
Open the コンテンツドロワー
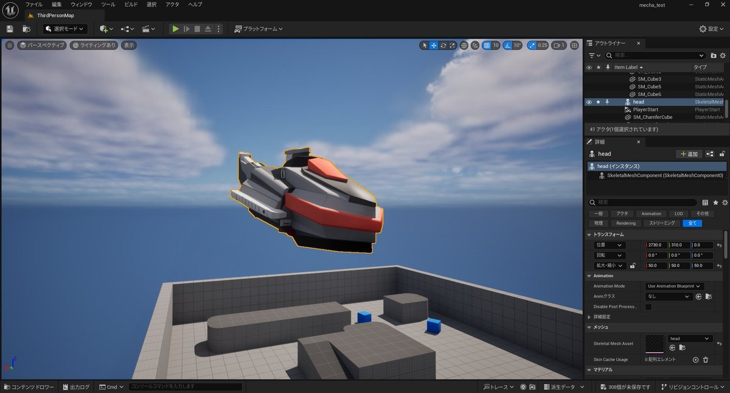(x=29, y=387)
